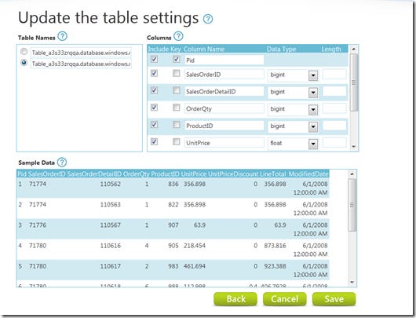Screen dimensions: 416x318
Task: Click sample cell 110617
Action: (111, 266)
